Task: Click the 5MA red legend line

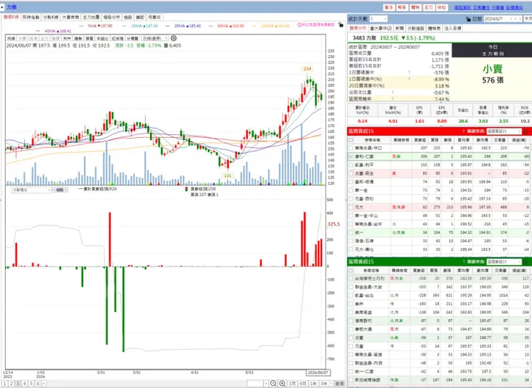Action: tap(96, 26)
